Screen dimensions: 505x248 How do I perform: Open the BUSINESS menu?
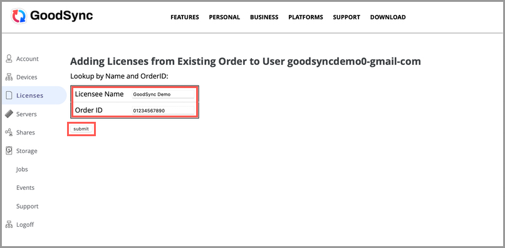point(264,17)
